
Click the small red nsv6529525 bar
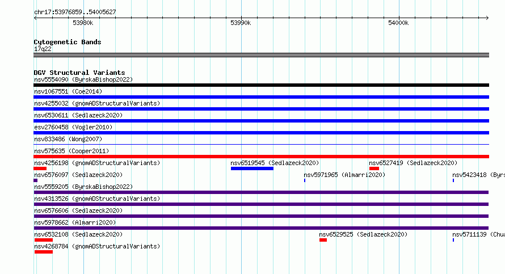pos(323,240)
